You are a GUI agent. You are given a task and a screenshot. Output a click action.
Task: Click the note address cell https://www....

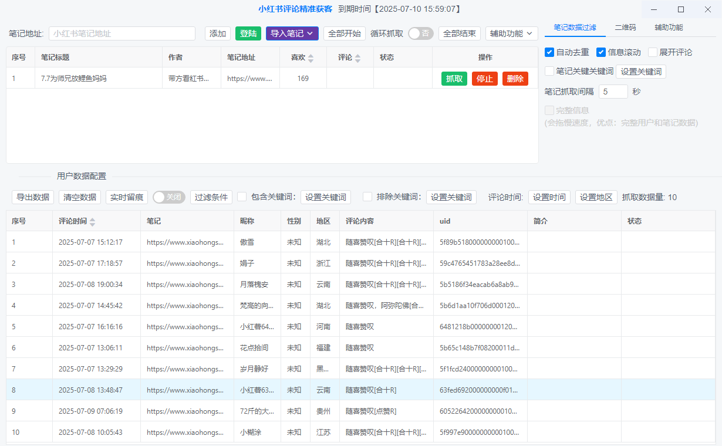[250, 78]
